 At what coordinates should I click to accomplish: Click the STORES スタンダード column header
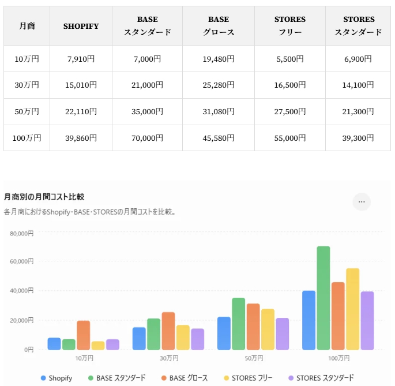pos(358,26)
